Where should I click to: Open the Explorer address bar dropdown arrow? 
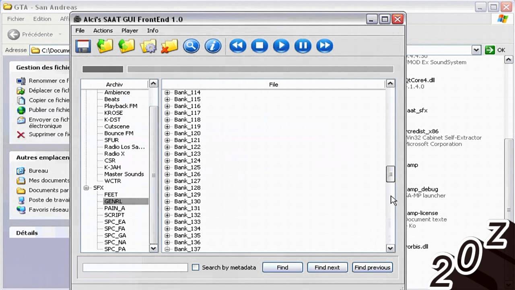[x=476, y=50]
